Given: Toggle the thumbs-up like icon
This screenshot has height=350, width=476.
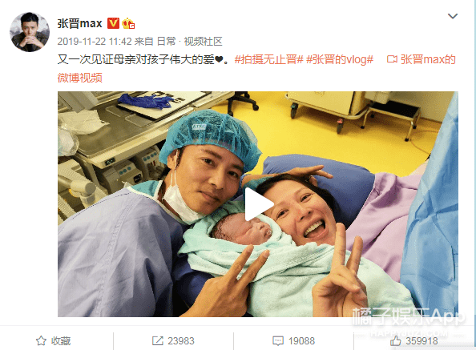Looking at the screenshot, I should coord(396,341).
